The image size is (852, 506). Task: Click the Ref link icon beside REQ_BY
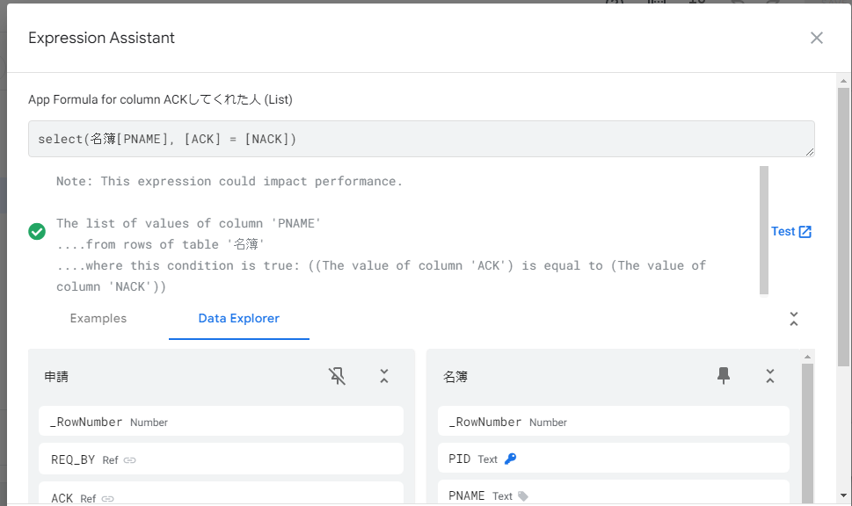(x=129, y=460)
